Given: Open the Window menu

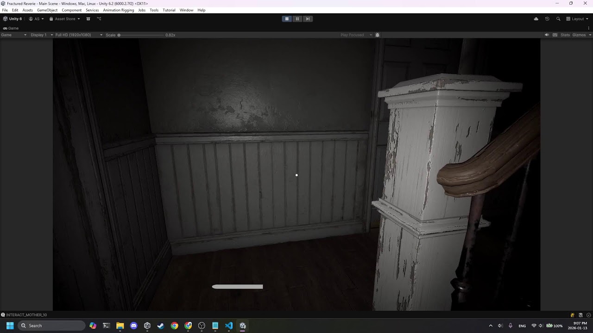Looking at the screenshot, I should [186, 10].
